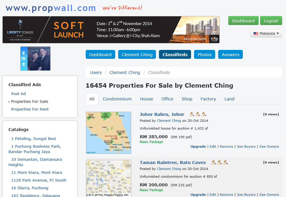286x197 pixels.
Task: Click the green Dashboard button
Action: click(243, 21)
